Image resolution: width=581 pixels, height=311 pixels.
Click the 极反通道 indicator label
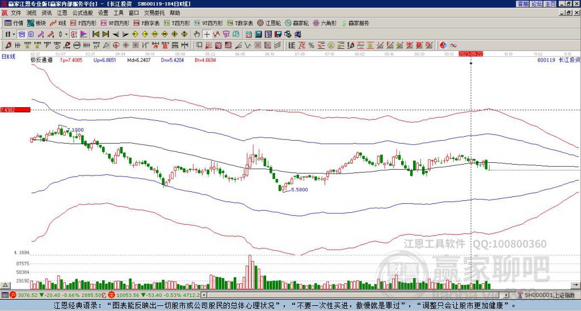click(41, 60)
